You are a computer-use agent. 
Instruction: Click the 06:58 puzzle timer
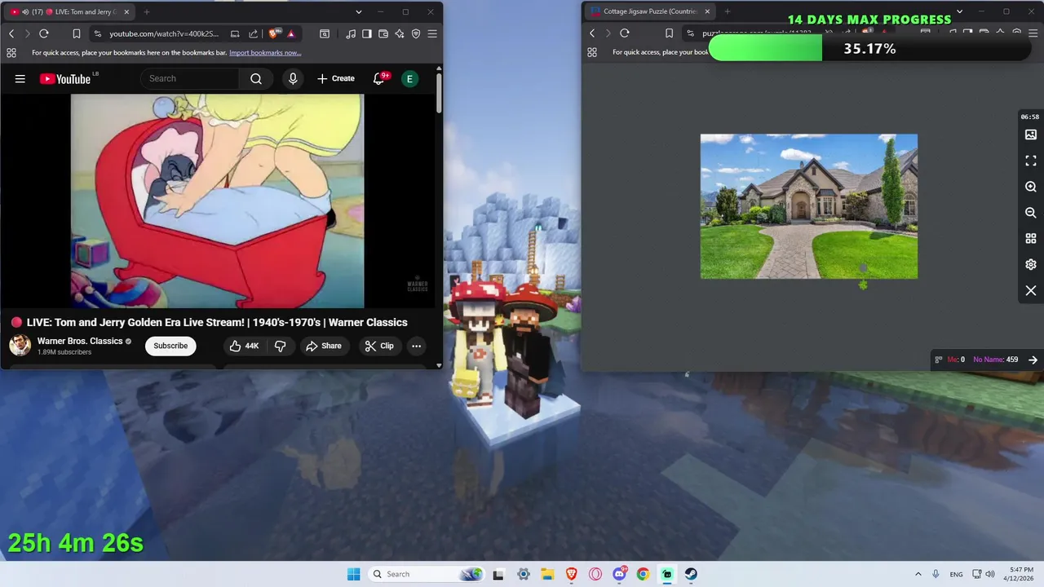click(1030, 117)
